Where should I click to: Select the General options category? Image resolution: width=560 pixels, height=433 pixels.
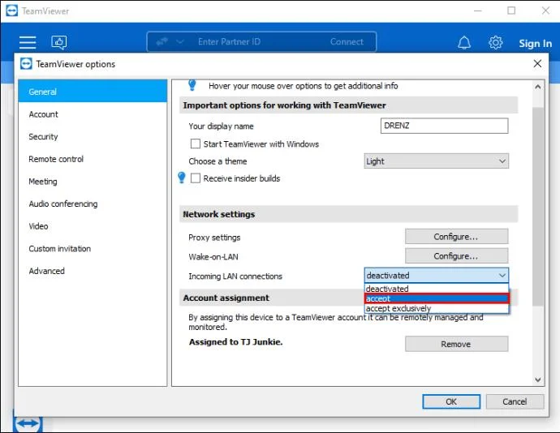pyautogui.click(x=93, y=92)
